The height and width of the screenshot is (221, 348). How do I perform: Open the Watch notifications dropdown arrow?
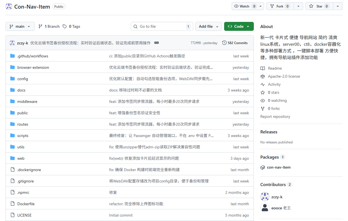click(261, 6)
